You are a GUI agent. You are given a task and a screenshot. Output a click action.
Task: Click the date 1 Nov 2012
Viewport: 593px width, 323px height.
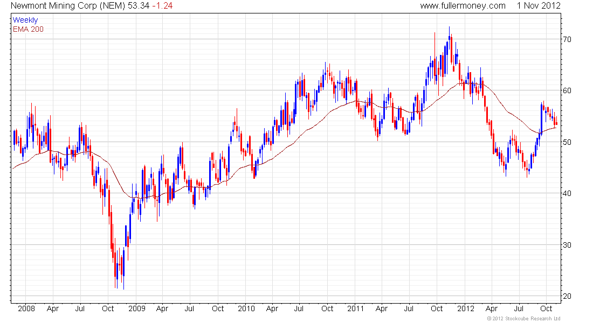(x=539, y=6)
